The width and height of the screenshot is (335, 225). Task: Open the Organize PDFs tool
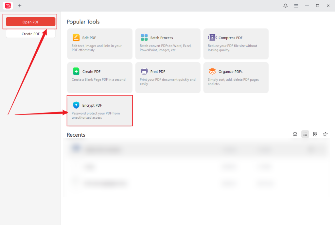236,78
